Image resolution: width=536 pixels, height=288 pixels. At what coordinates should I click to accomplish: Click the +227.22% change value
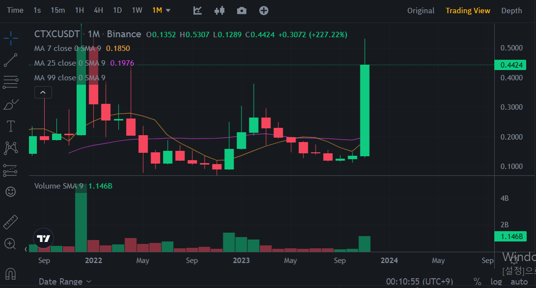[x=328, y=34]
